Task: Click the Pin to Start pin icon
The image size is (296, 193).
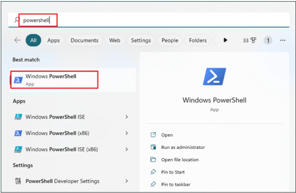Action: point(153,172)
